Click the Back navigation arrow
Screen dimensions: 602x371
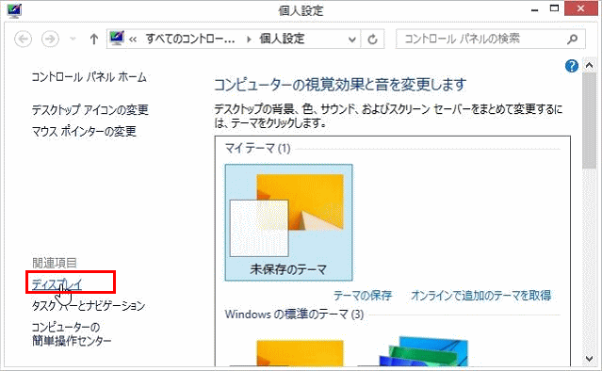(23, 39)
